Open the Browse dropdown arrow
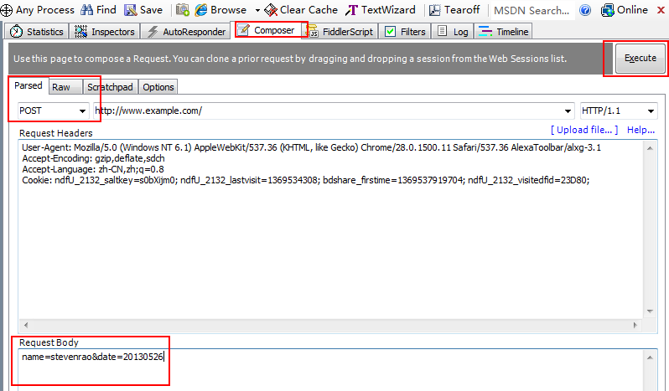 click(257, 10)
